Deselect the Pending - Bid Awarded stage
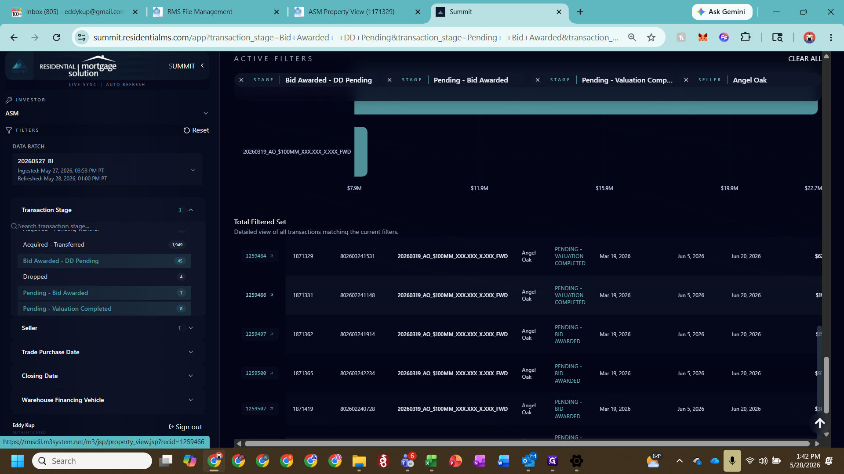This screenshot has height=474, width=844. tap(104, 293)
